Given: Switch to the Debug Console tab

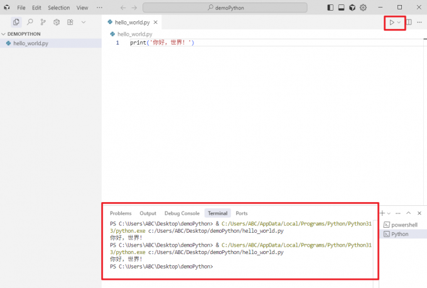Looking at the screenshot, I should pyautogui.click(x=181, y=213).
